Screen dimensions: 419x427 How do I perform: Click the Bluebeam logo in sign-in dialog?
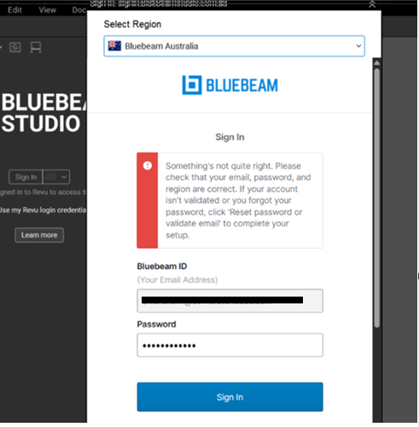click(x=230, y=85)
